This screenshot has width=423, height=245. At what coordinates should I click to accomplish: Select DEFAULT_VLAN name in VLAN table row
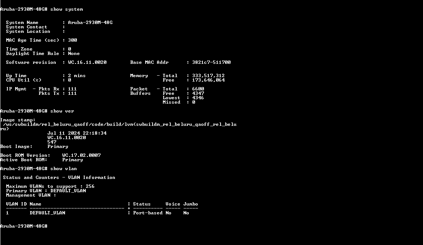click(x=48, y=213)
